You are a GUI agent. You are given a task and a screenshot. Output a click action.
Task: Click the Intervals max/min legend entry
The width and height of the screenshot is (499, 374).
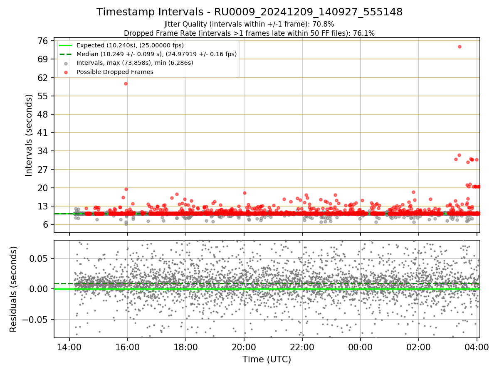tap(135, 63)
